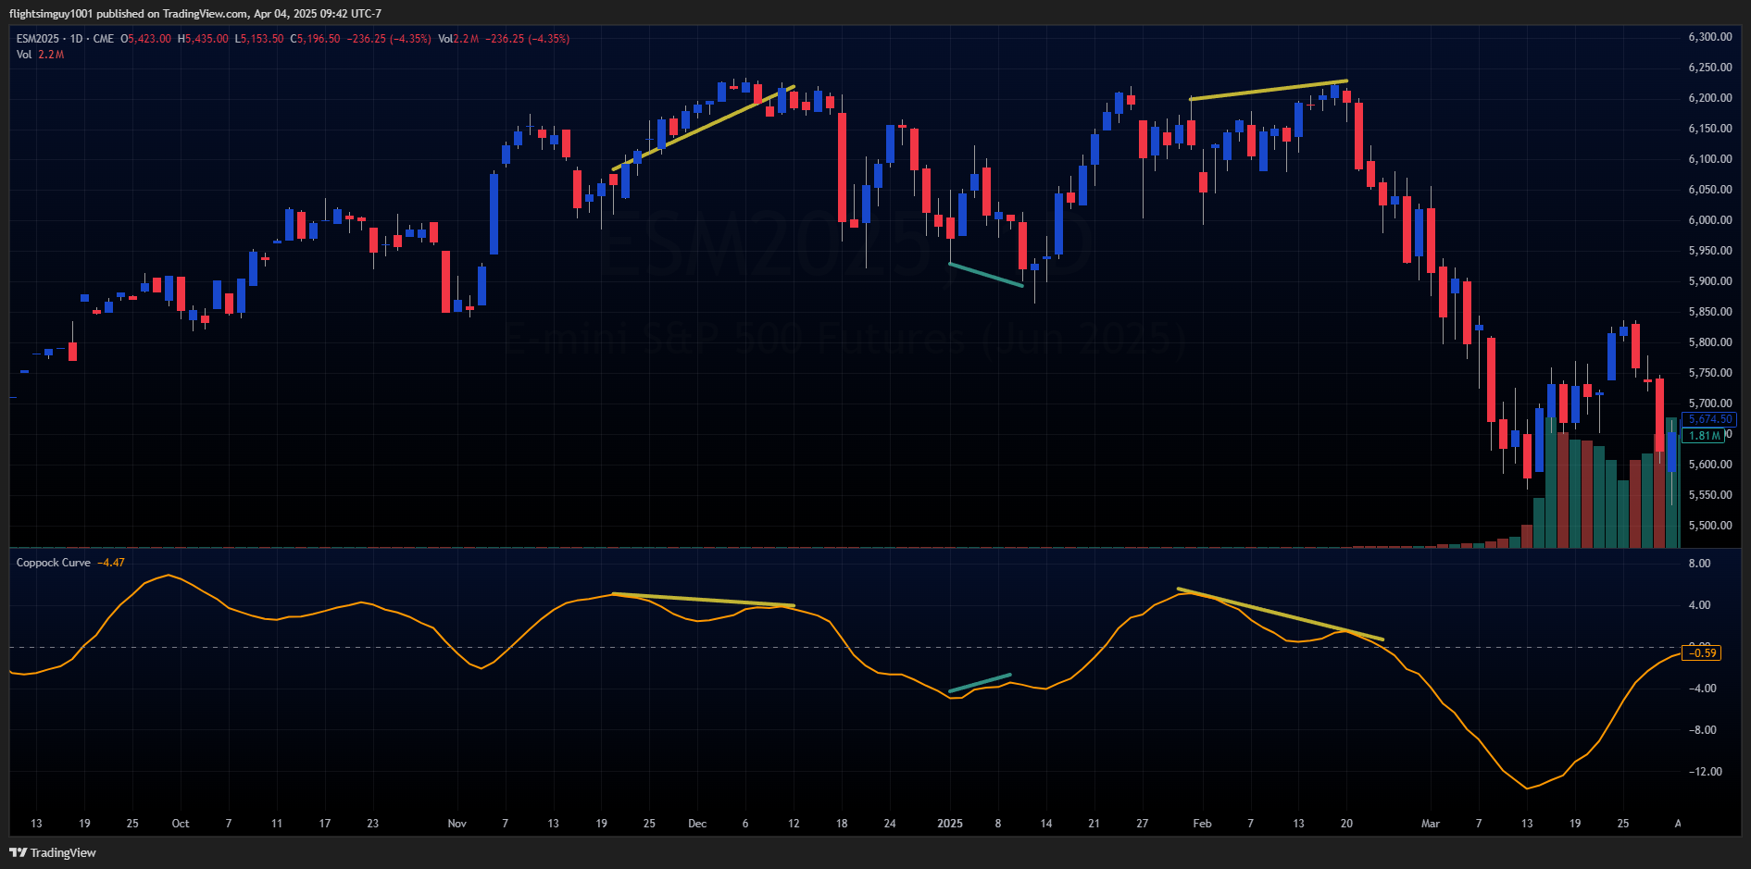
Task: Click the teal trend line below January price lows
Action: pyautogui.click(x=986, y=276)
